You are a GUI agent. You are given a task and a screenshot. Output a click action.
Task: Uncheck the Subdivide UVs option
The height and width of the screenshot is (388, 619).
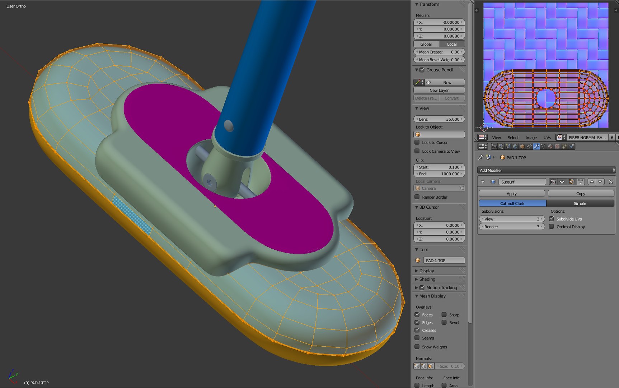pos(552,219)
